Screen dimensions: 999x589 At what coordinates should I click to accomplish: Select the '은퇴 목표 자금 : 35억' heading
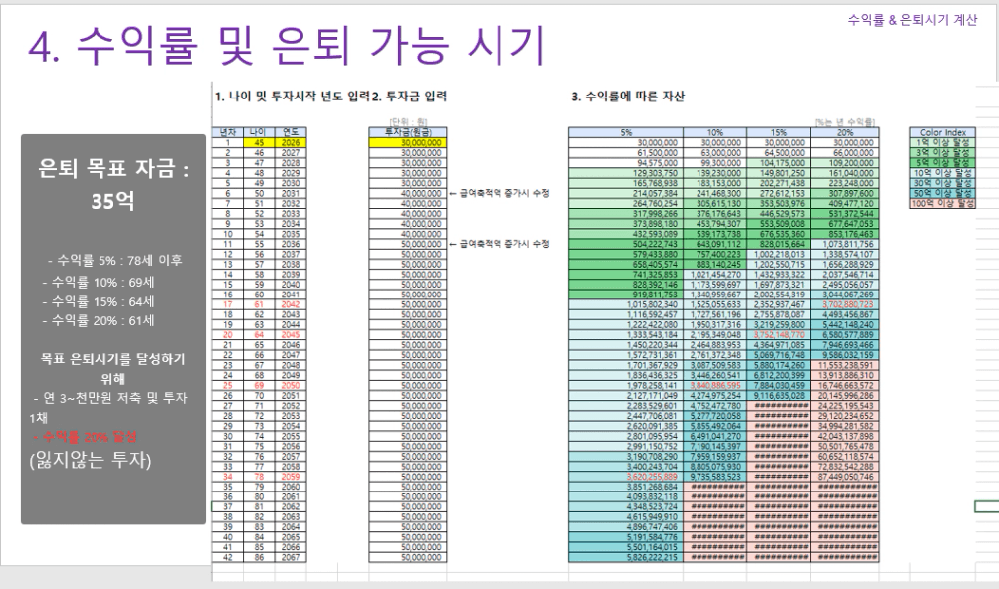(112, 185)
